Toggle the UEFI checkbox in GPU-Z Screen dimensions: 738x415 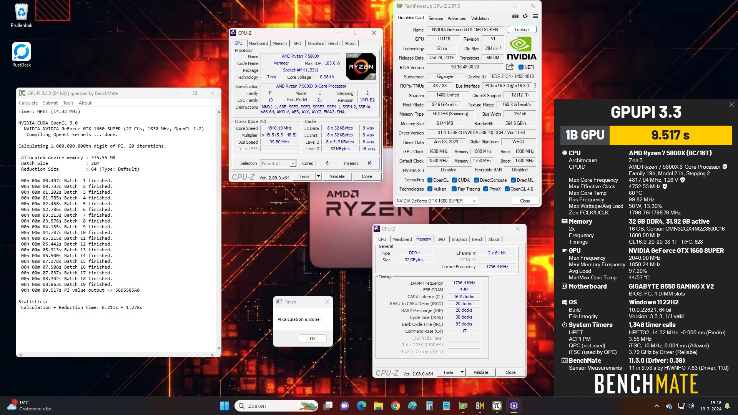521,67
